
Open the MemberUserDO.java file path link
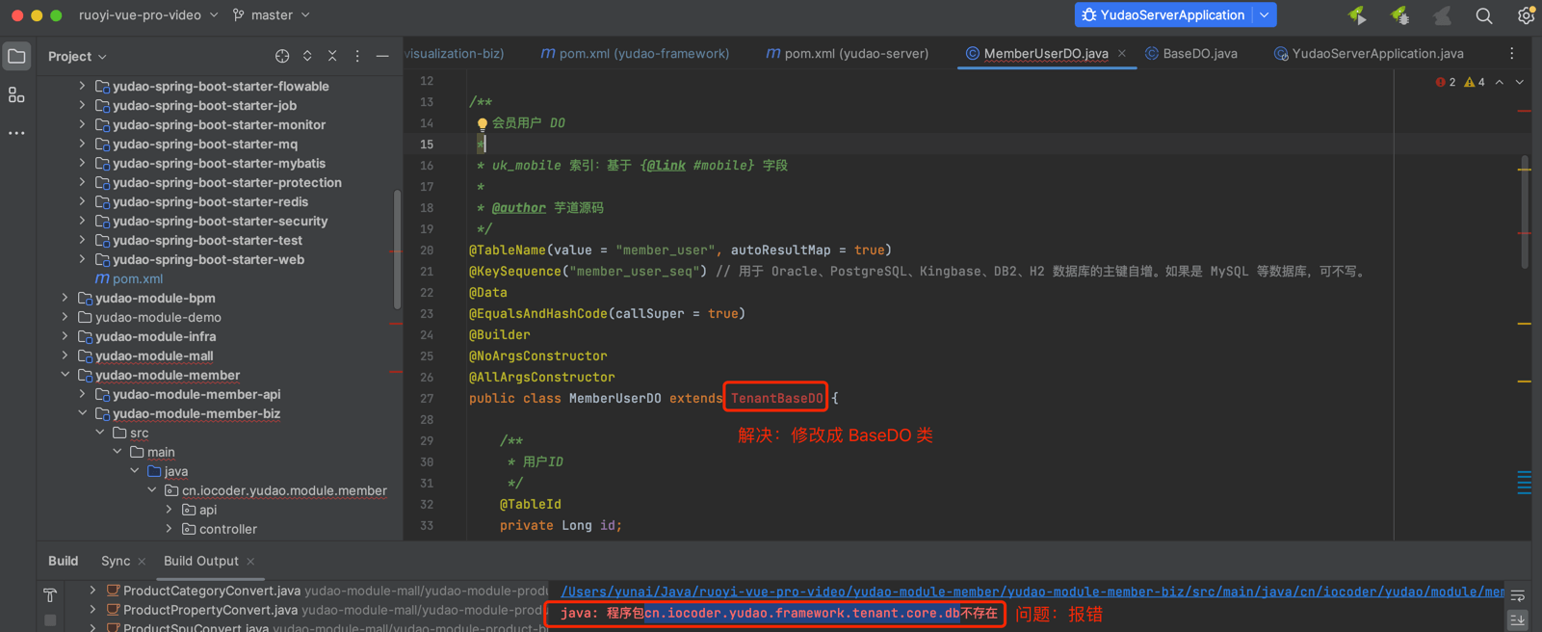1031,592
